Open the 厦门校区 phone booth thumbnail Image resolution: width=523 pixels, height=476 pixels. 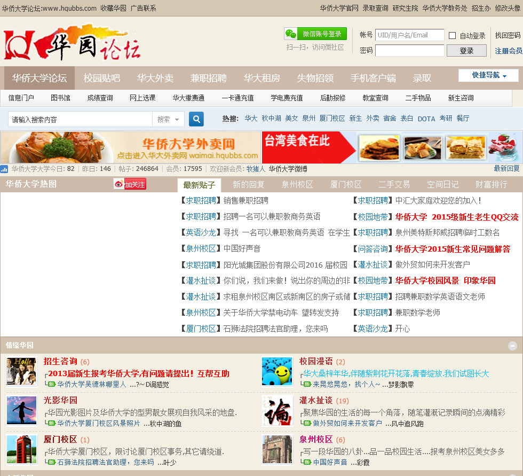21,449
